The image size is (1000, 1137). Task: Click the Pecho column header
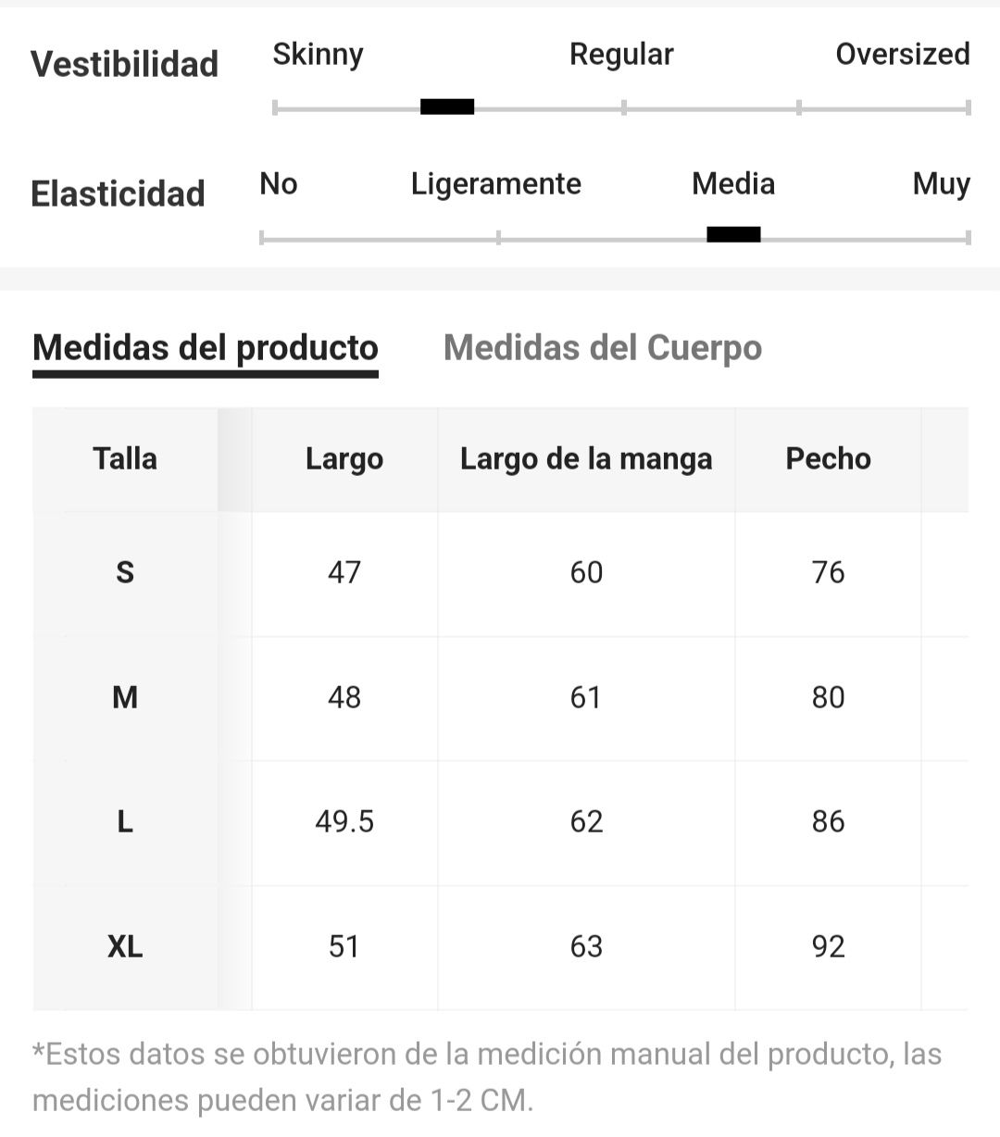pyautogui.click(x=828, y=459)
